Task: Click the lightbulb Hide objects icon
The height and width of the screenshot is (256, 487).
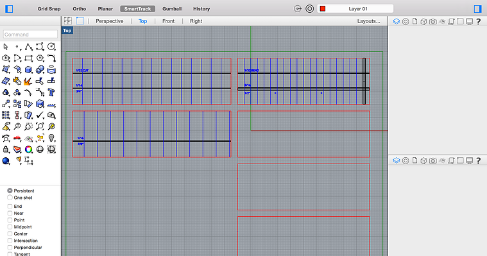Action: (x=51, y=138)
